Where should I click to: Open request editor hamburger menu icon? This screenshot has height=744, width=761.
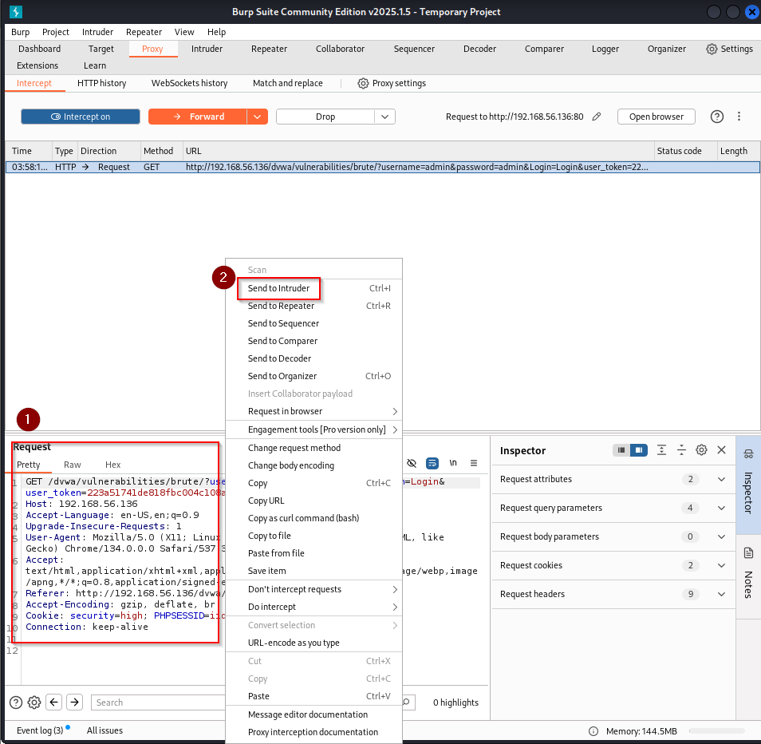474,463
